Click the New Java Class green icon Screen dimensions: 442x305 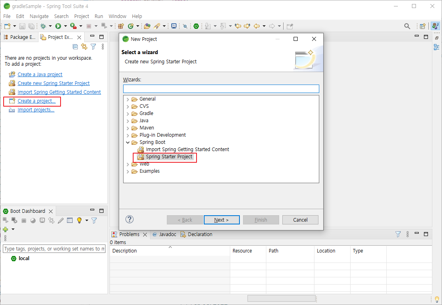[x=130, y=26]
